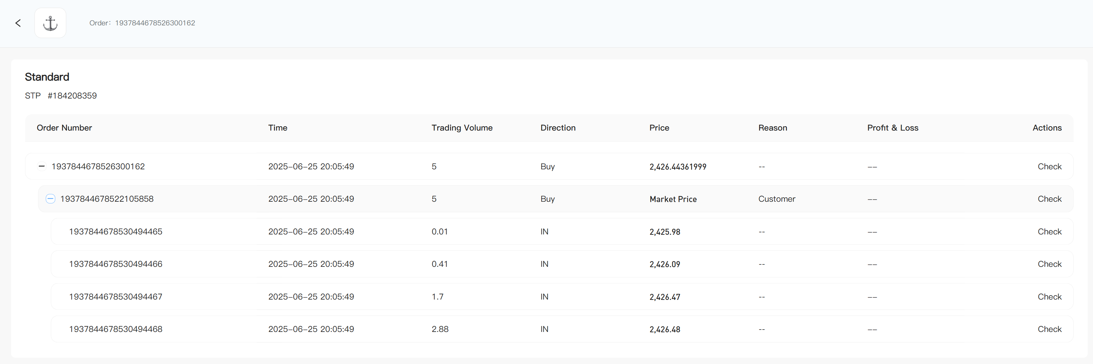
Task: Click Check for order 1937844678526300162
Action: [x=1049, y=167]
